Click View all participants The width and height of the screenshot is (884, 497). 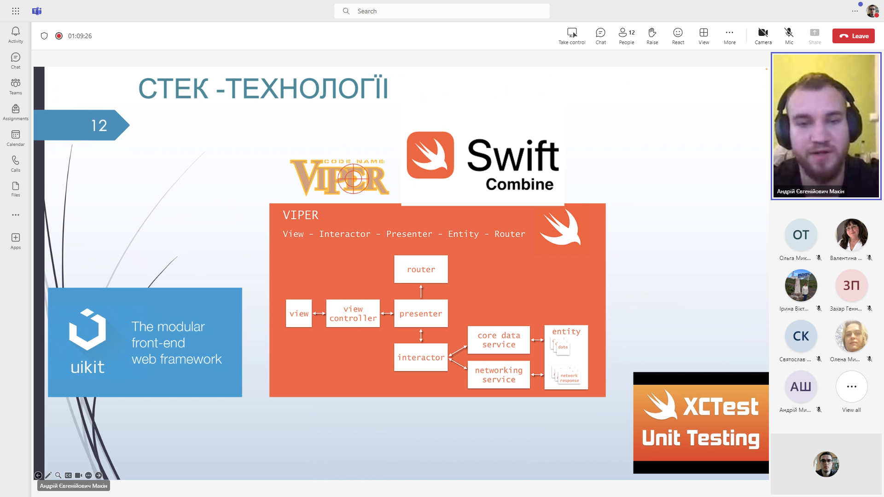click(x=851, y=391)
